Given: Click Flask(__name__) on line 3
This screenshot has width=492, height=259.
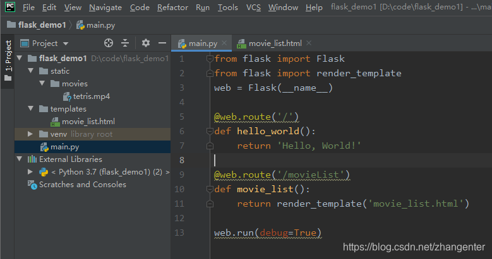Looking at the screenshot, I should coord(291,88).
